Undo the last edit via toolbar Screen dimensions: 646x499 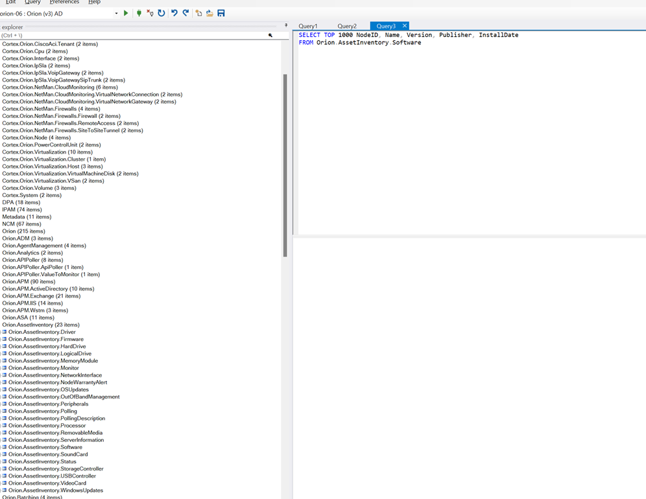[x=174, y=13]
